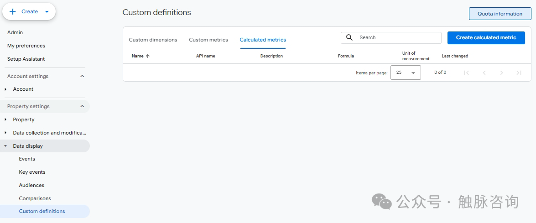Sort by Name column arrow
Screen dimensions: 536x223
coord(148,56)
